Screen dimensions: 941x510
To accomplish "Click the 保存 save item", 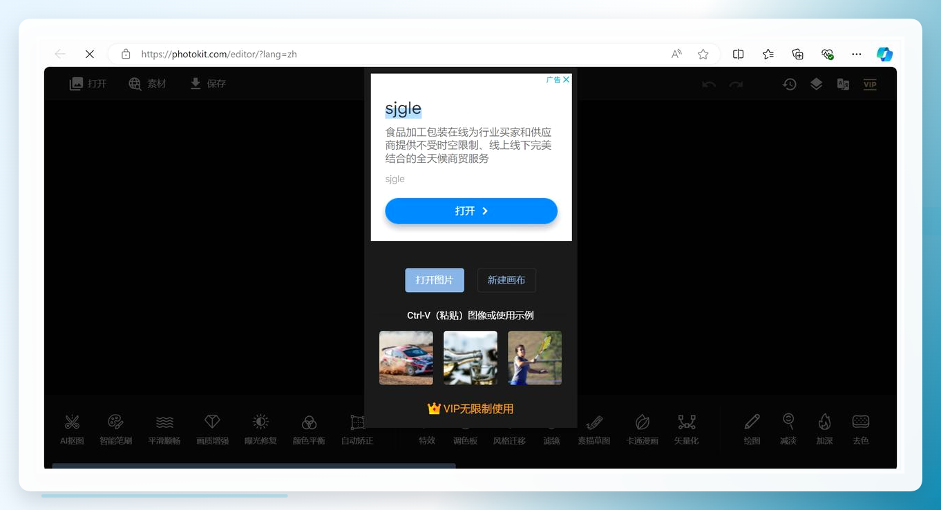I will (208, 84).
